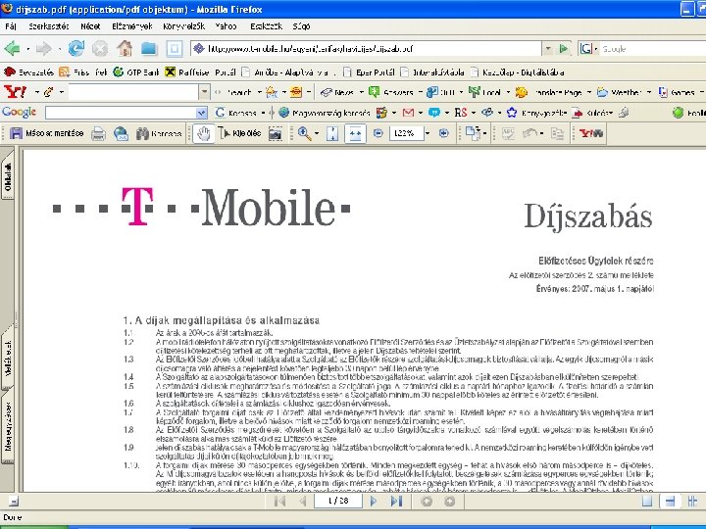This screenshot has width=706, height=529.
Task: Select the Snapshot camera tool
Action: [x=276, y=133]
